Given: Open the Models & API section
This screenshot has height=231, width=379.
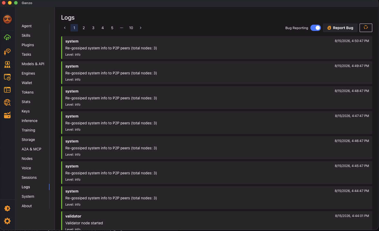Looking at the screenshot, I should (33, 64).
